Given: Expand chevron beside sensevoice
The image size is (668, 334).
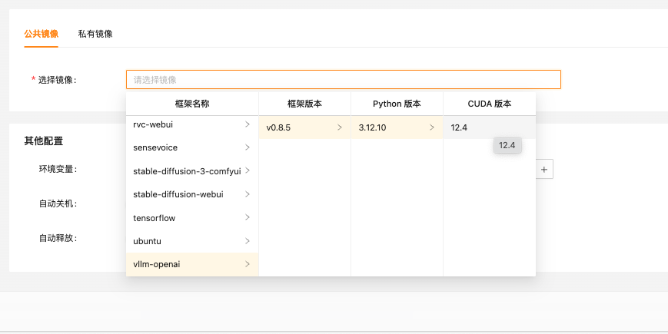Looking at the screenshot, I should 247,147.
